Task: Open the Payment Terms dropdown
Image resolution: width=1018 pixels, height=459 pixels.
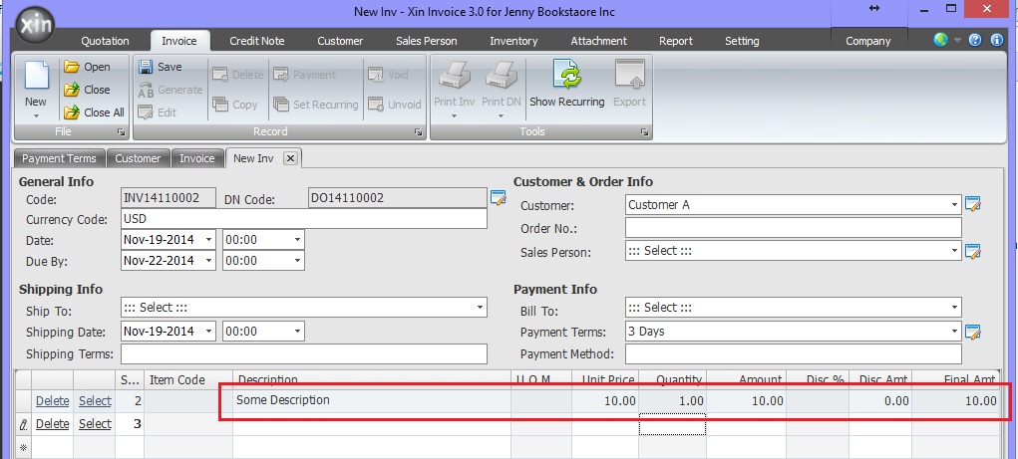Action: pos(954,332)
